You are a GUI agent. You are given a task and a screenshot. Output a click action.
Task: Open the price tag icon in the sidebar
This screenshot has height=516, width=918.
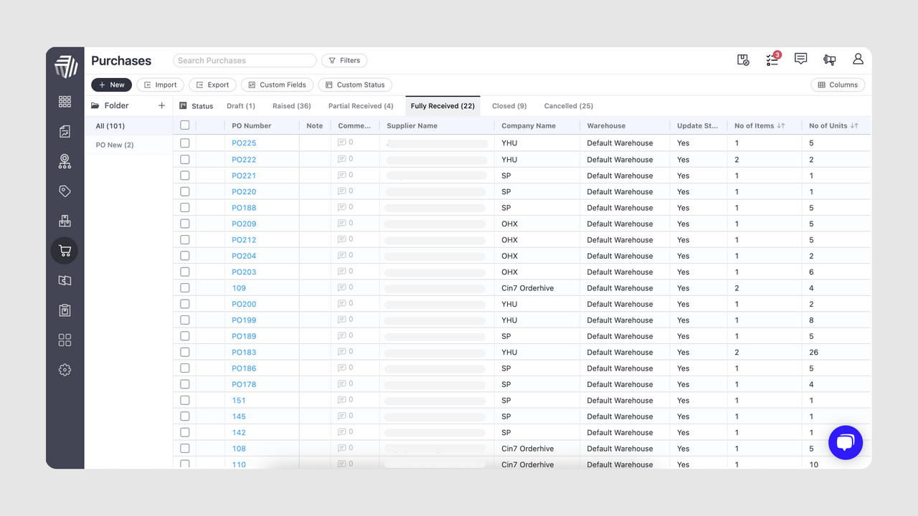point(65,191)
